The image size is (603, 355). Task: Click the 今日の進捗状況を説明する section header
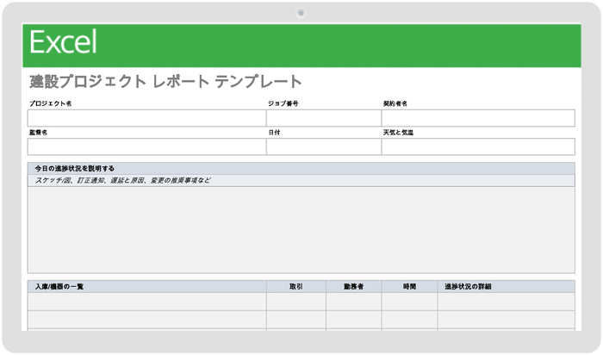point(301,169)
